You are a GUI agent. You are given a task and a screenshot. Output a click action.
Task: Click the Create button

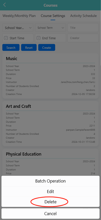tap(47, 47)
